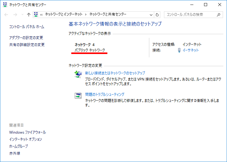Click the back navigation arrow
Image resolution: width=227 pixels, height=162 pixels.
[6, 15]
